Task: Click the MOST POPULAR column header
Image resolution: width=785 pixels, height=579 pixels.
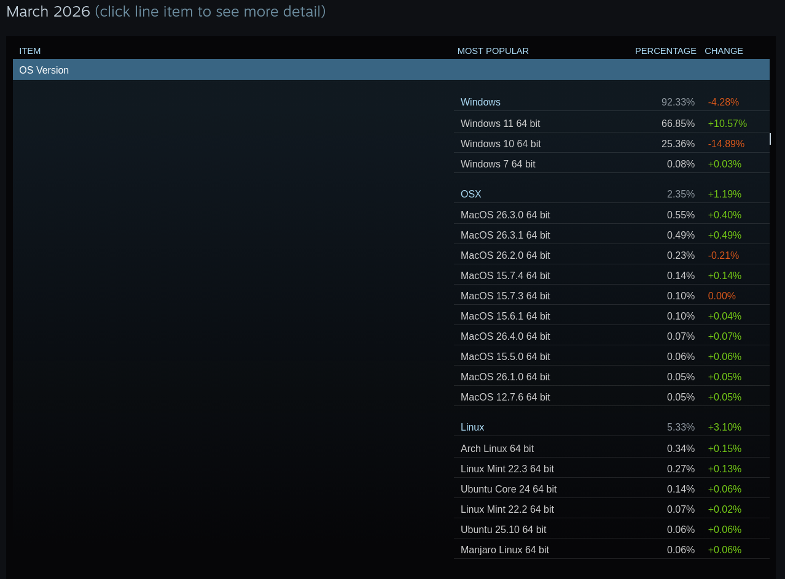Action: 493,51
